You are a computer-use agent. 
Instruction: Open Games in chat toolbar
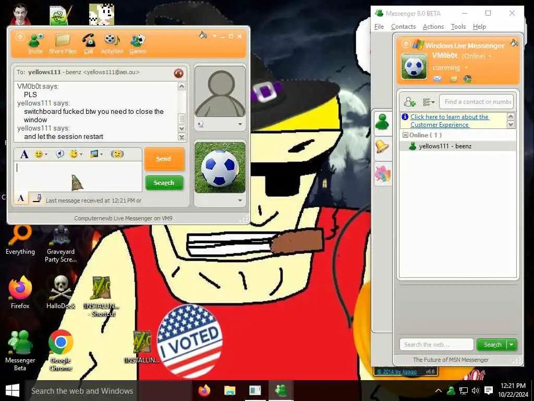[138, 44]
